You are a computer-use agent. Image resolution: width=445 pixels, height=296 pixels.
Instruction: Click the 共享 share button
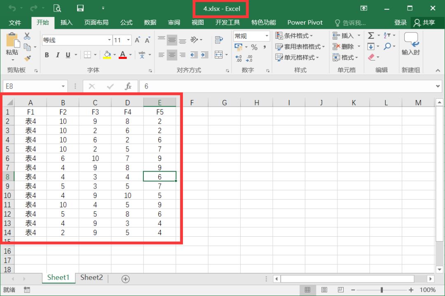click(424, 23)
